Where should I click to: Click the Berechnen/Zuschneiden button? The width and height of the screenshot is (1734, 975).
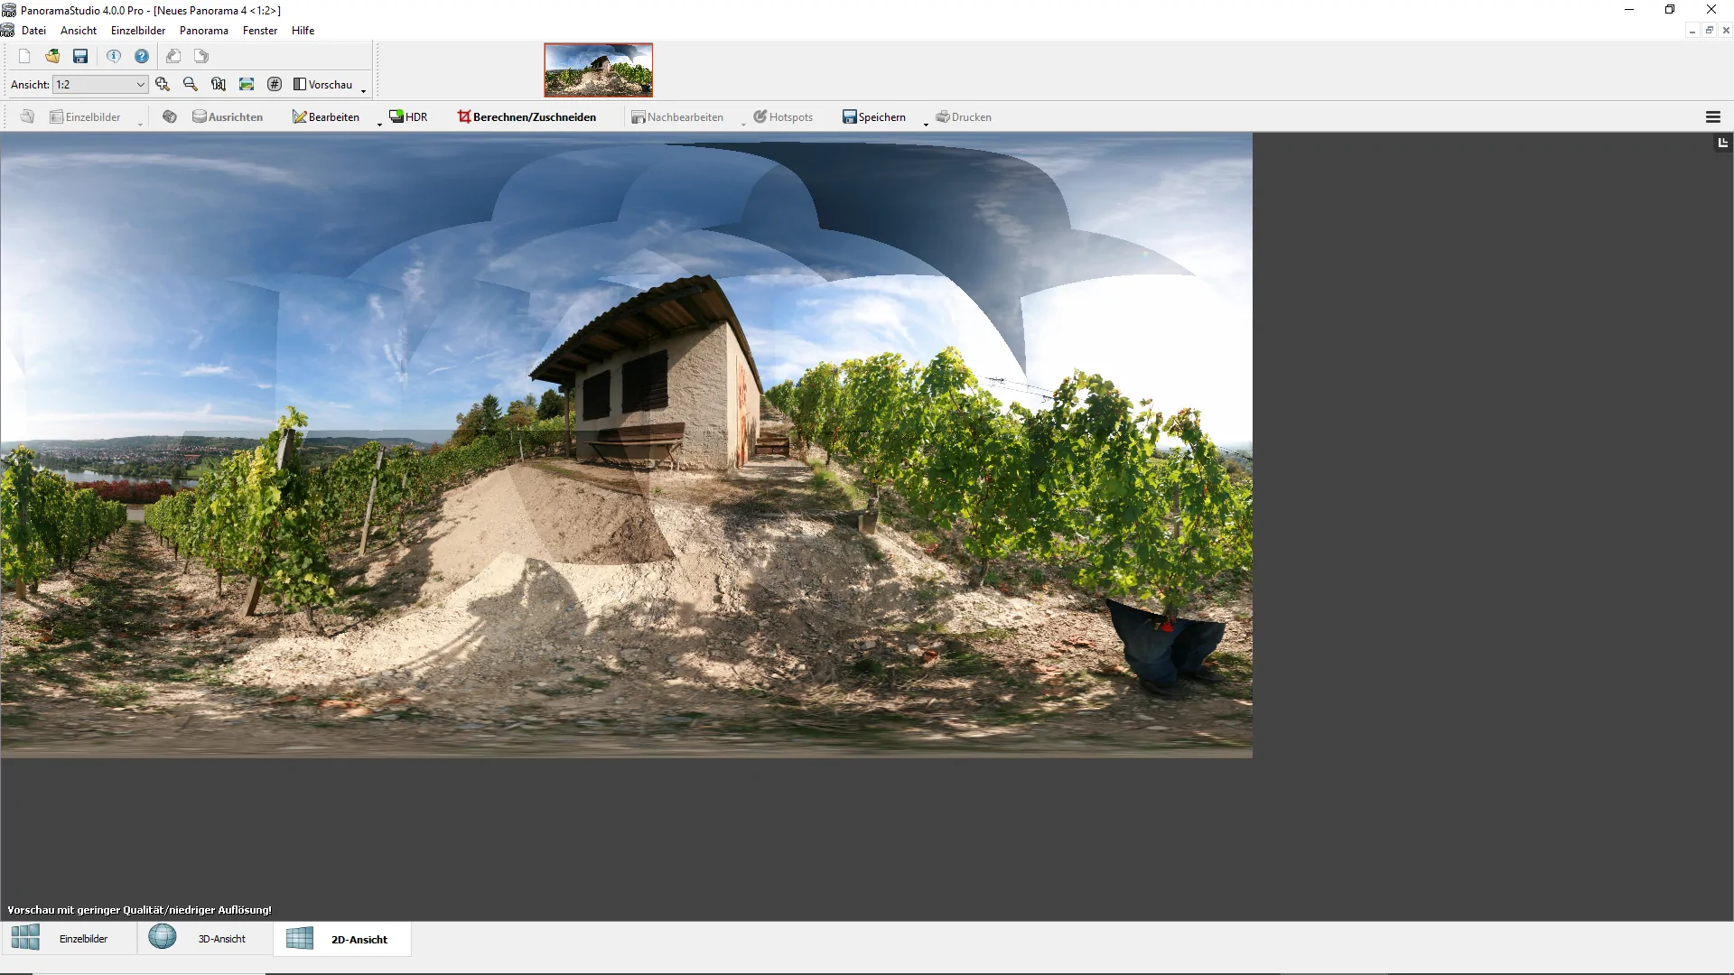[x=527, y=116]
